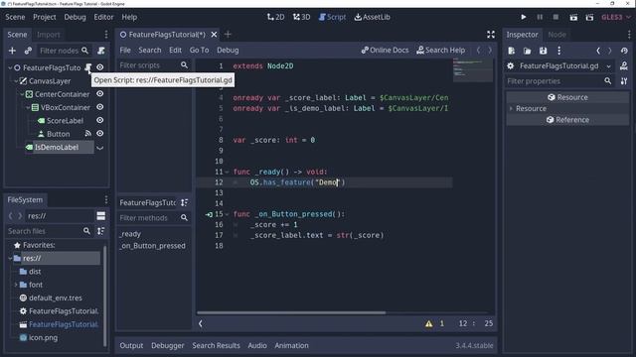Click the horizontal code scrollbar
Image resolution: width=636 pixels, height=357 pixels.
[291, 312]
